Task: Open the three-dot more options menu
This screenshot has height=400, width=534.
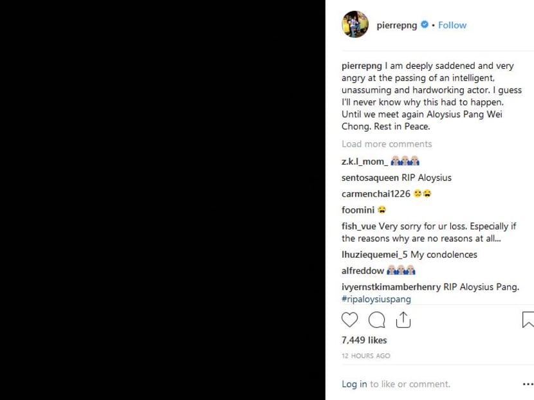Action: tap(527, 384)
